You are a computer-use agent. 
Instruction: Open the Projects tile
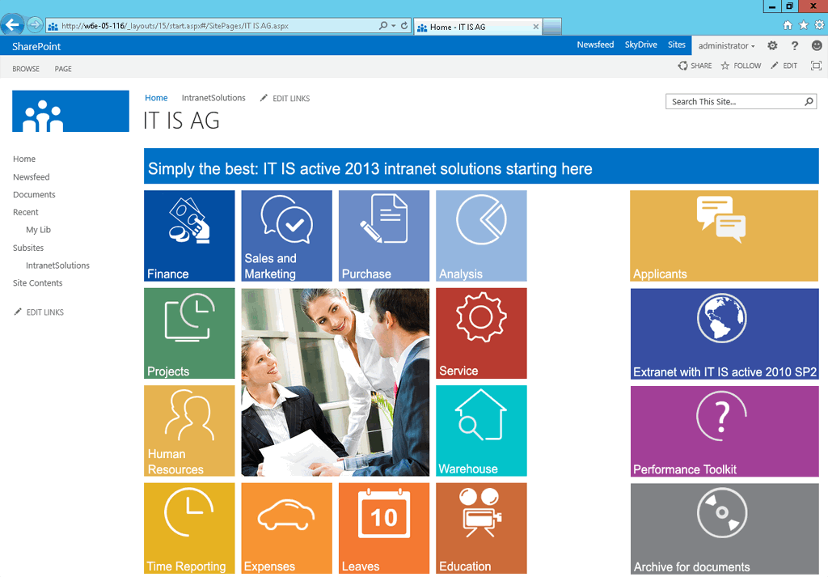tap(189, 333)
